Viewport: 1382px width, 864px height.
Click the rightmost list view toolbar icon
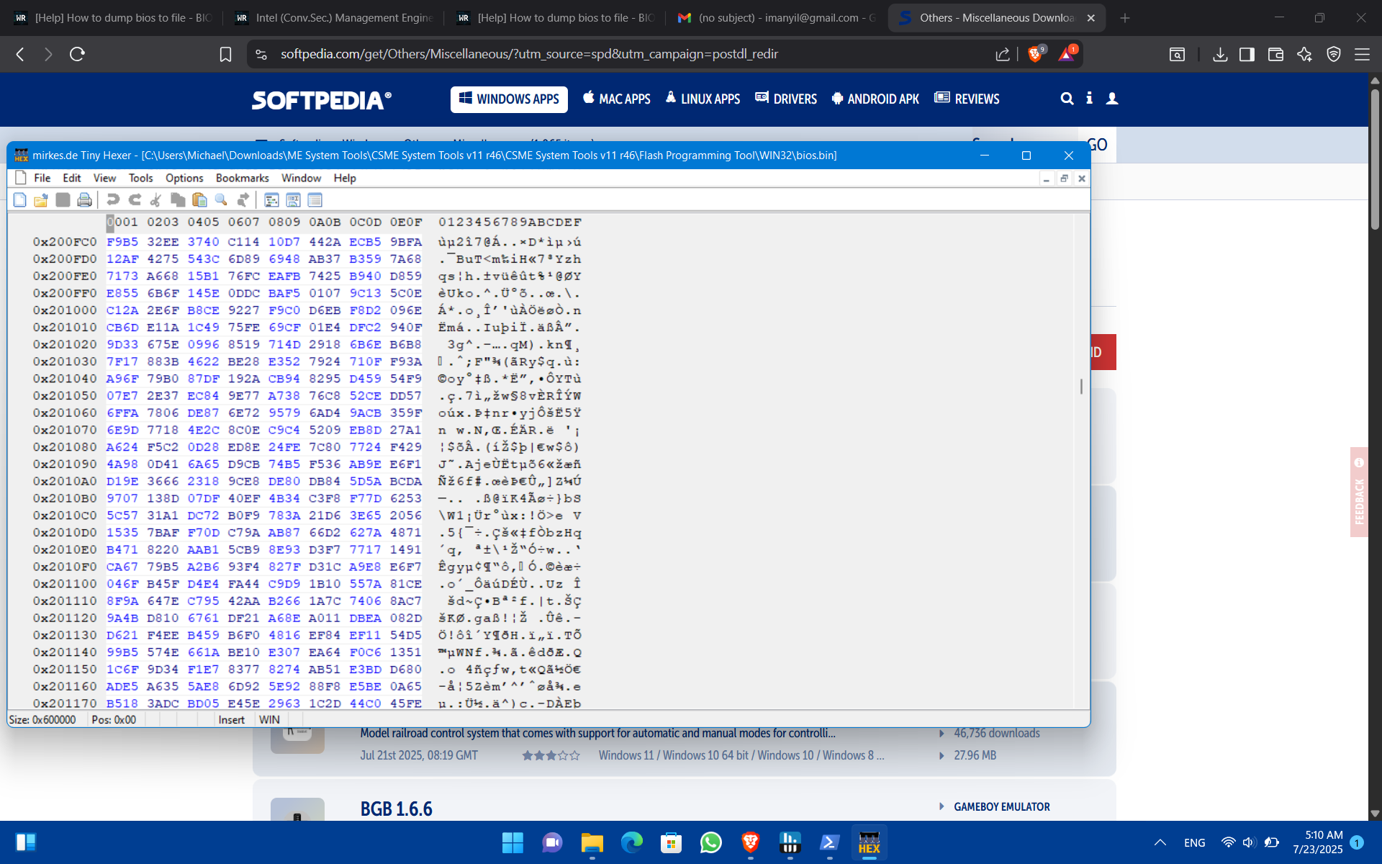(315, 200)
